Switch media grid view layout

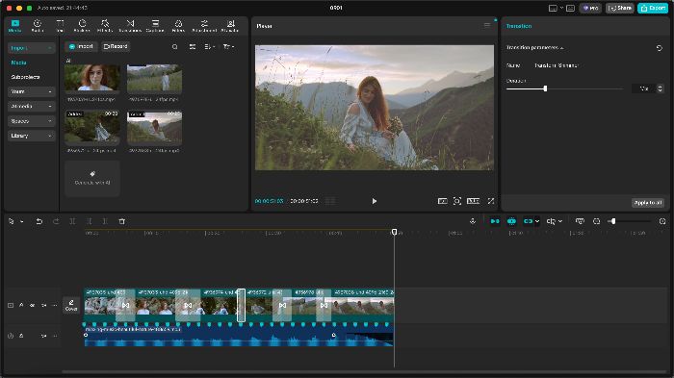coord(193,46)
